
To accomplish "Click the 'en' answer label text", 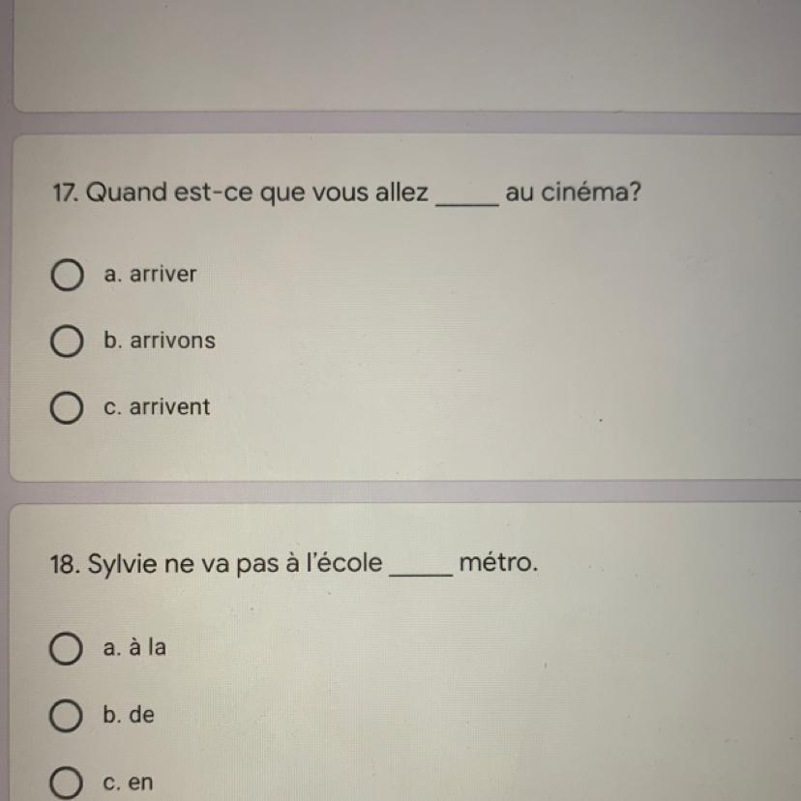I will tap(140, 782).
